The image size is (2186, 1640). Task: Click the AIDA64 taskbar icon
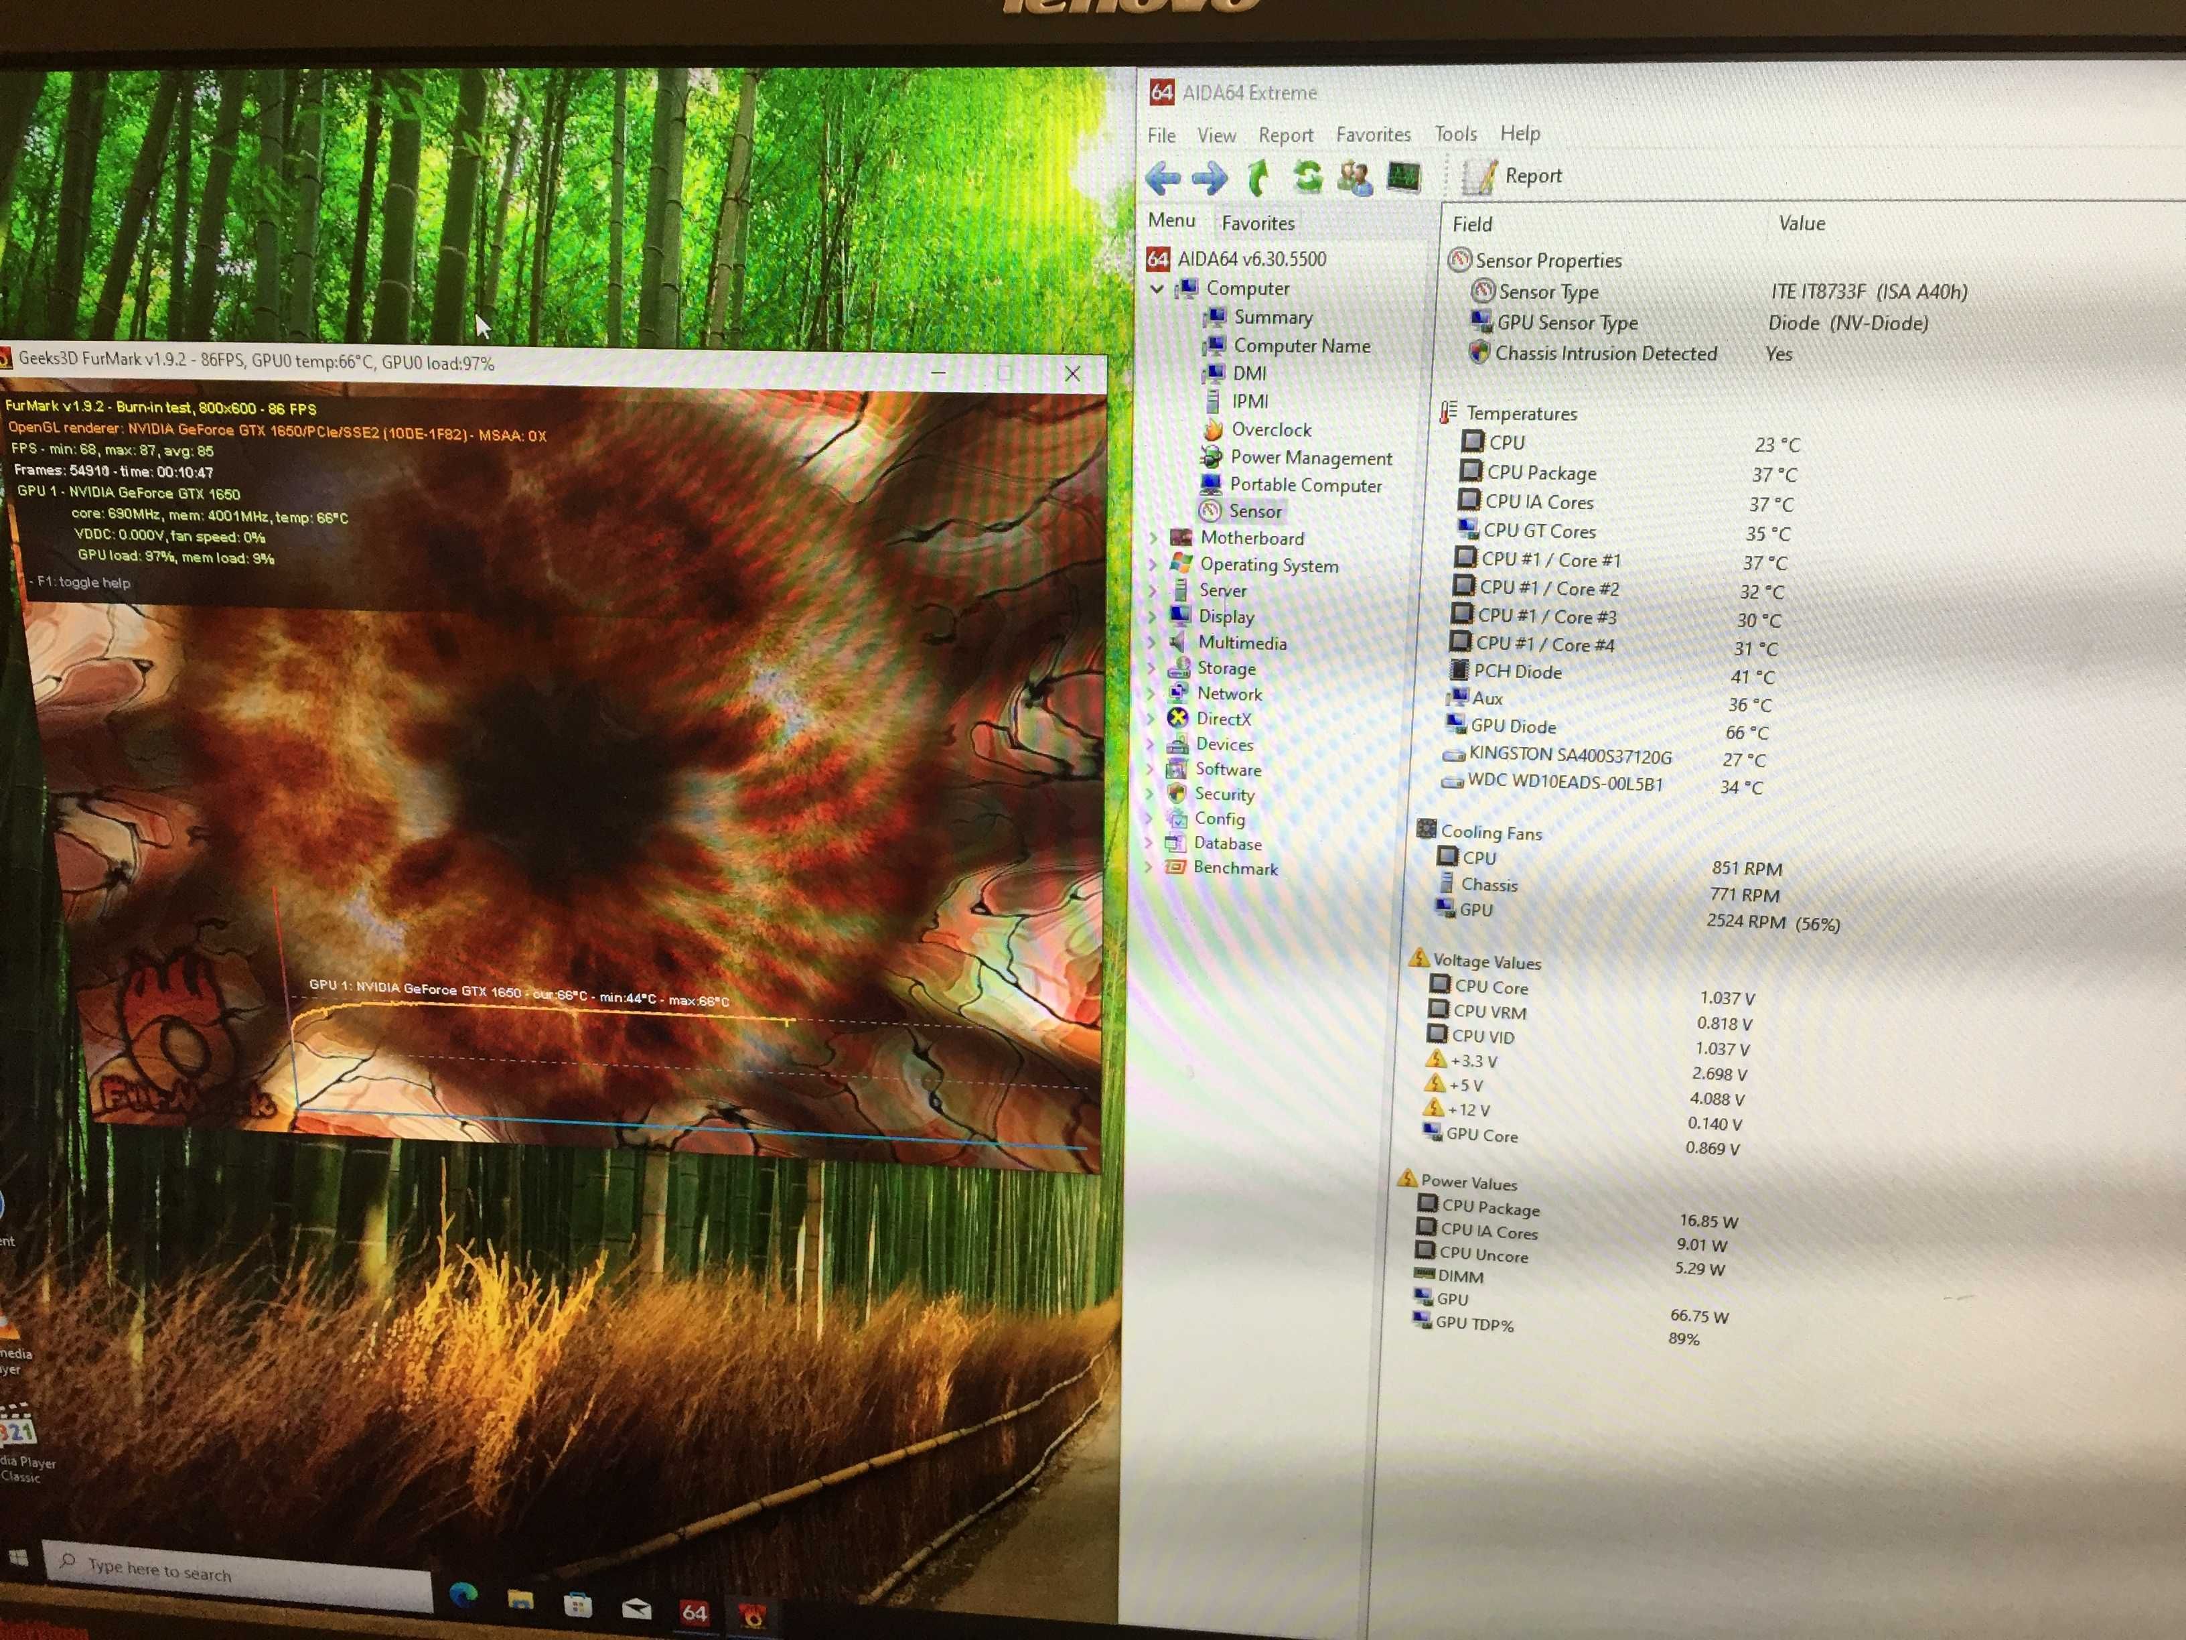695,1613
